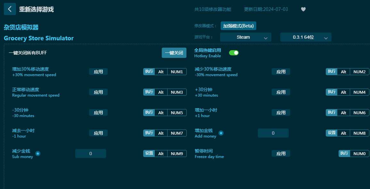The height and width of the screenshot is (189, 370).
Task: Click the 加强模式(Beta) mode button
Action: pyautogui.click(x=238, y=26)
